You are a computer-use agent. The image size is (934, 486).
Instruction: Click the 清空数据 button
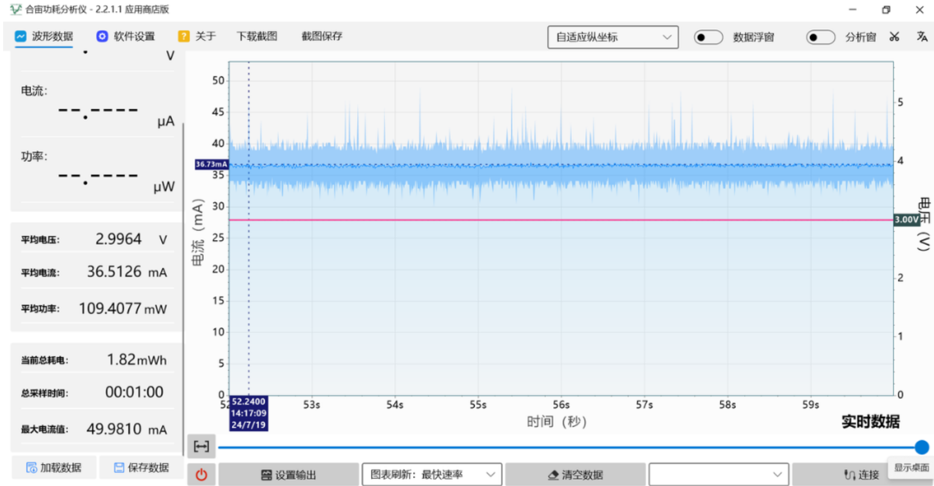575,475
